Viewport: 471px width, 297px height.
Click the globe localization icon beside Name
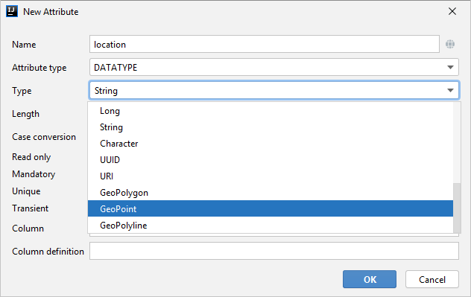pos(449,44)
